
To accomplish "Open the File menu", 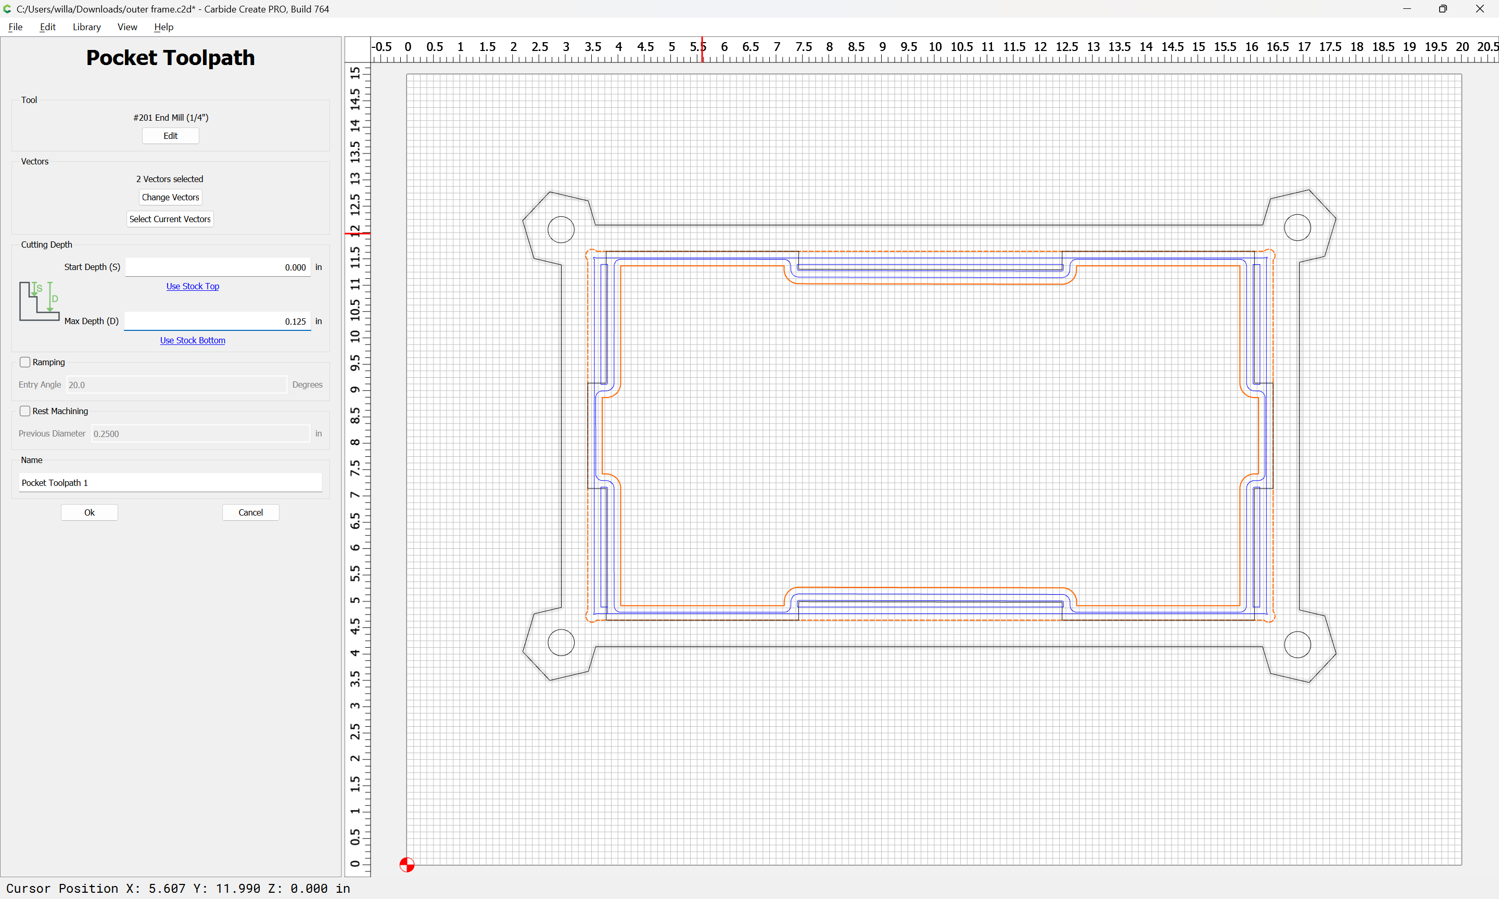I will 15,27.
